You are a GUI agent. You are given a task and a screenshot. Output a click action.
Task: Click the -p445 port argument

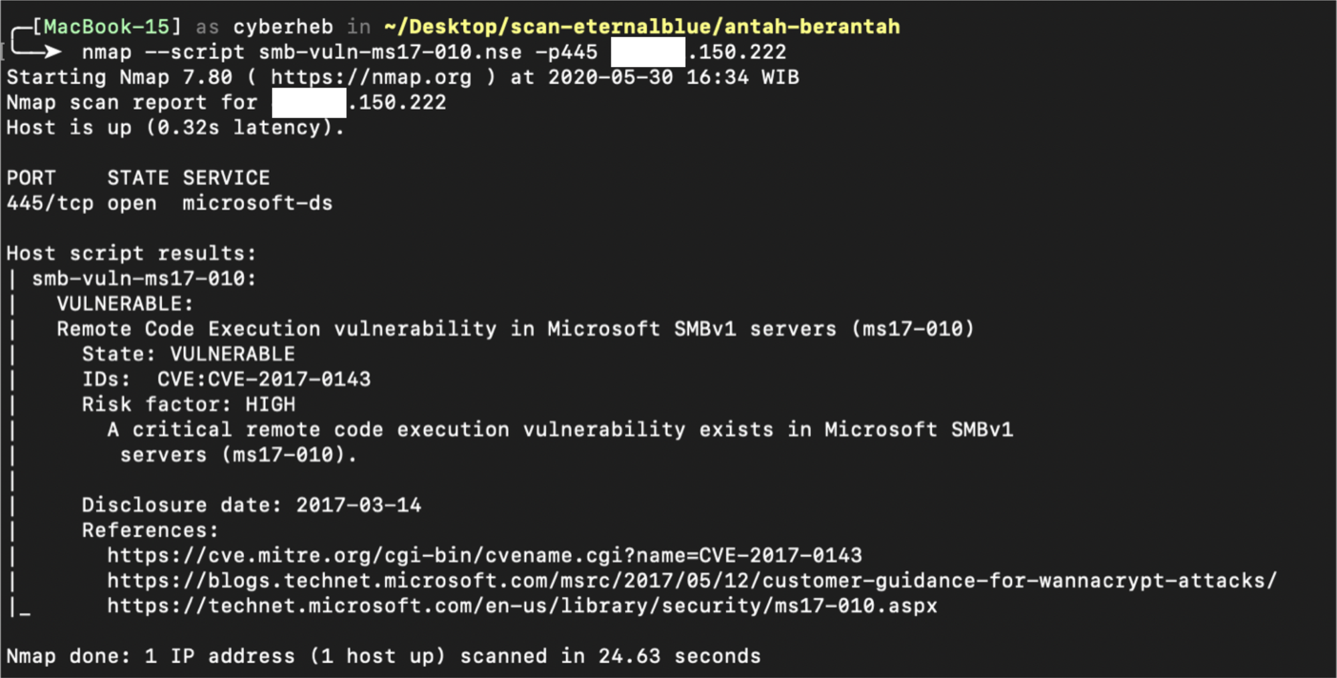pyautogui.click(x=566, y=52)
